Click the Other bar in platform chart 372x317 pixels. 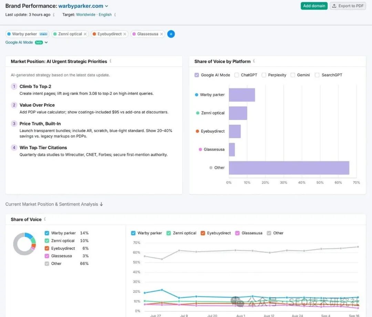click(289, 168)
